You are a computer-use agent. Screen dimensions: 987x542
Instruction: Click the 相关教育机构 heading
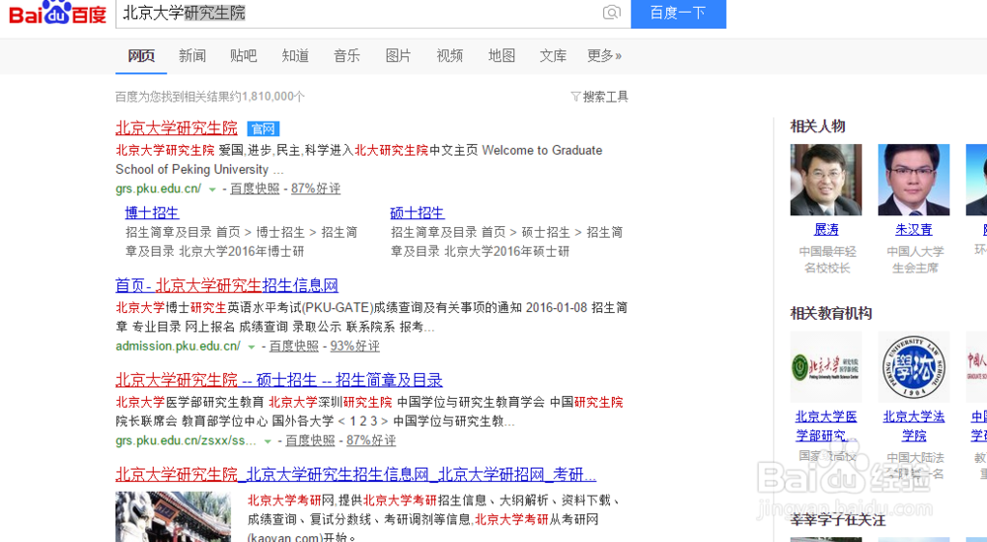coord(831,314)
